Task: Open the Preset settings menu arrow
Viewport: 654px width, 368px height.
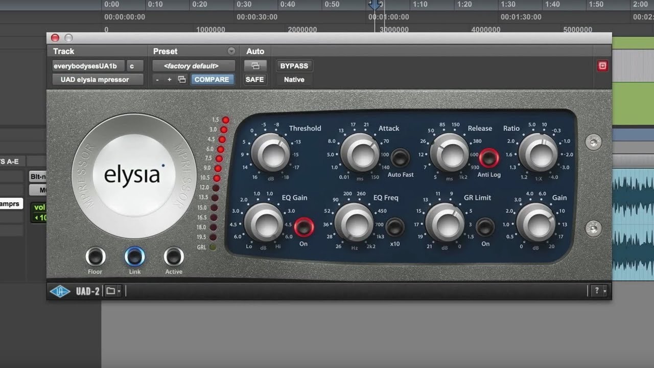Action: pyautogui.click(x=231, y=51)
